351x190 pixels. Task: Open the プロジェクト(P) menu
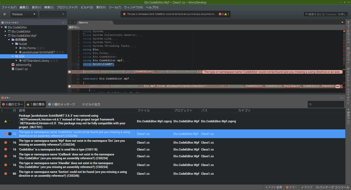coord(67,8)
